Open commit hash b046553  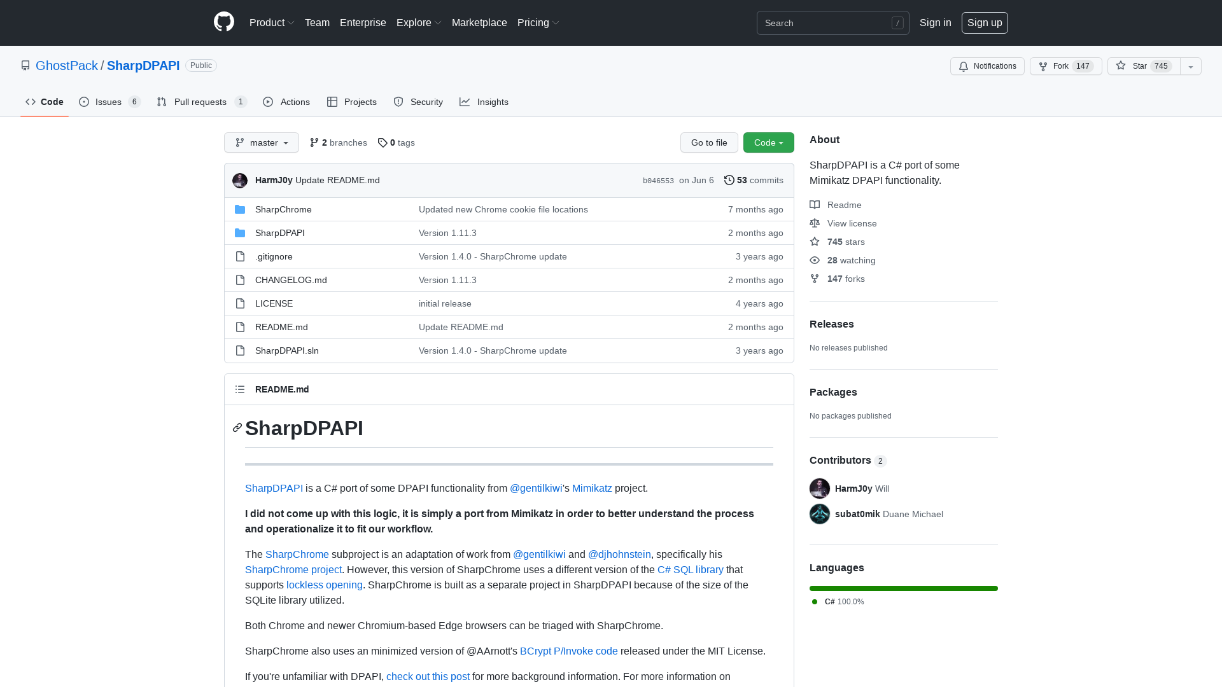click(x=658, y=181)
